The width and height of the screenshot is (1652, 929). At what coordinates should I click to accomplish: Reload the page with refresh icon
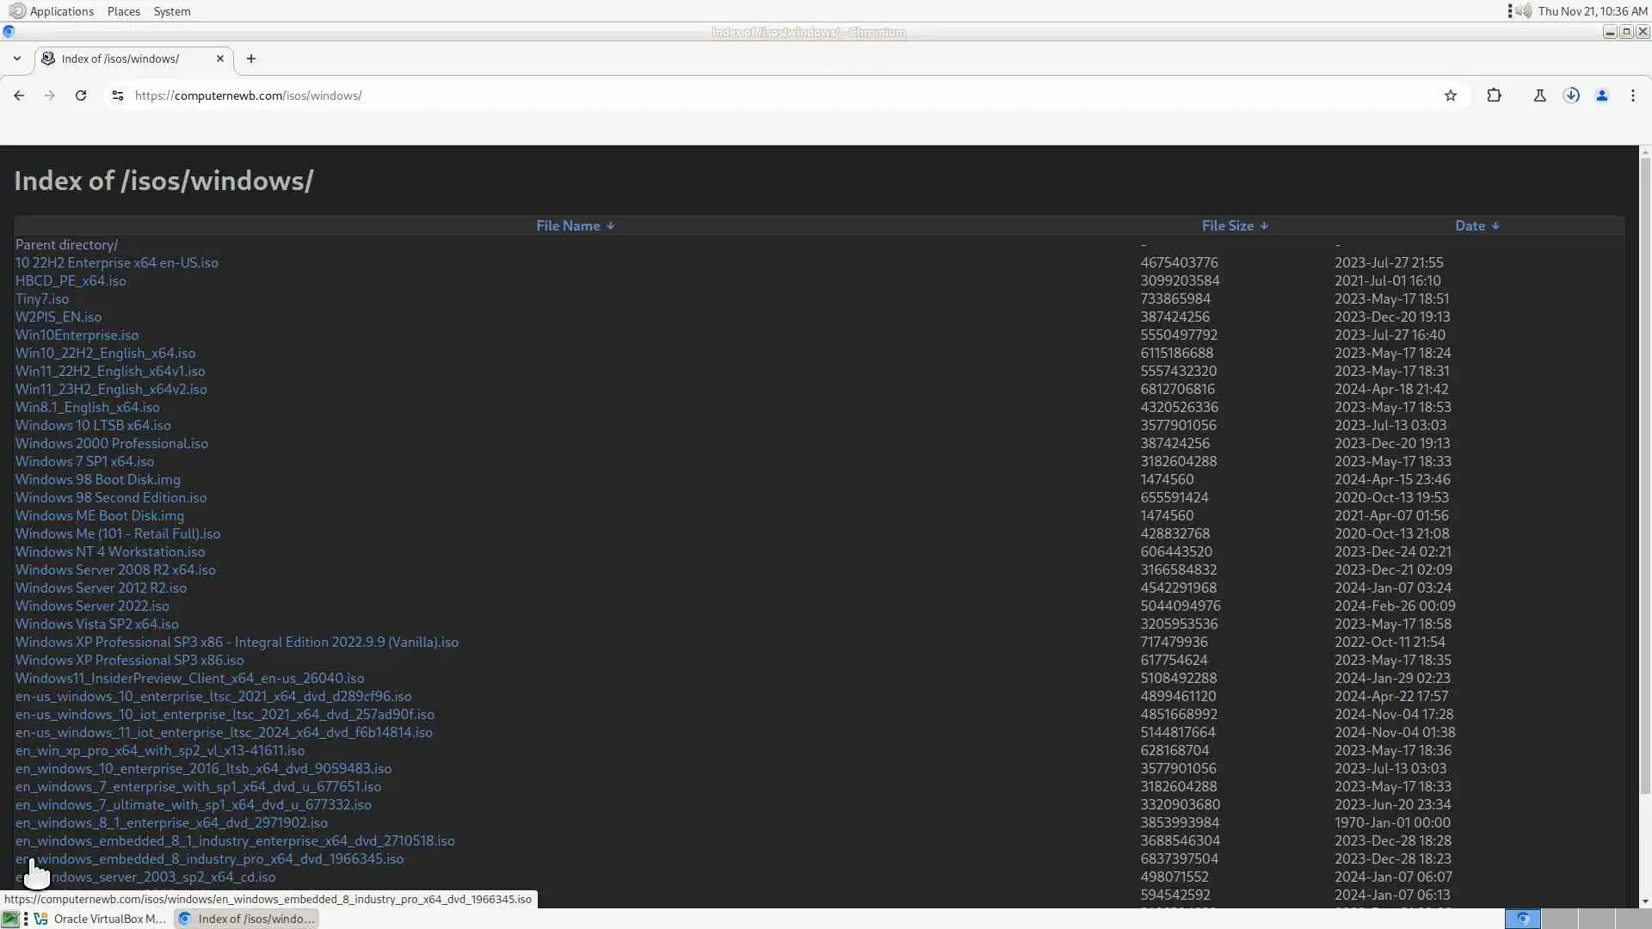coord(81,95)
